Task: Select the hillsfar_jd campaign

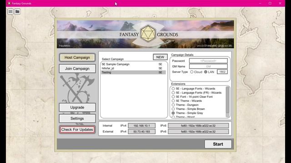Action: (x=133, y=68)
